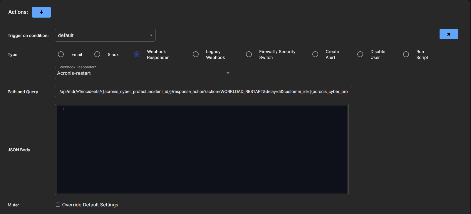Enable Override Default Settings checkbox
The height and width of the screenshot is (214, 471).
pyautogui.click(x=58, y=205)
